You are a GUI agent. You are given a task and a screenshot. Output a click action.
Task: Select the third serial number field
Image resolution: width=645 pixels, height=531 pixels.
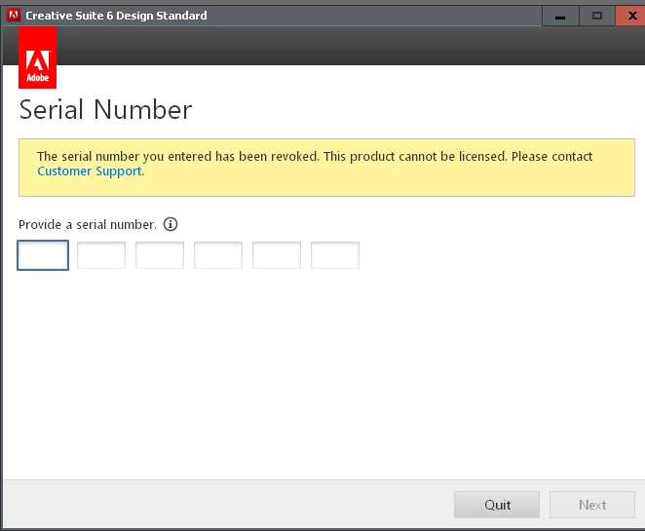tap(160, 255)
